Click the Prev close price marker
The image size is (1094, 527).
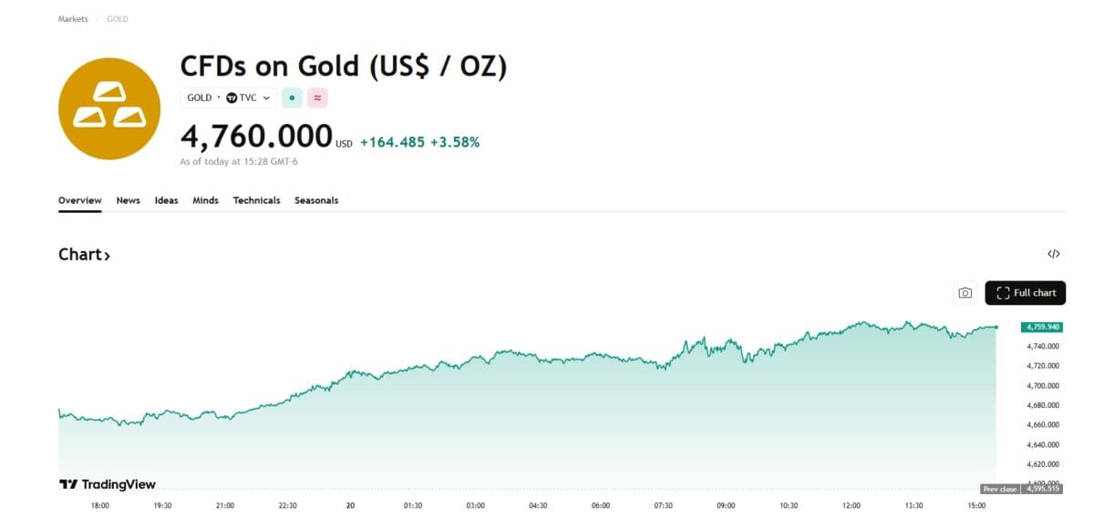tap(1000, 489)
